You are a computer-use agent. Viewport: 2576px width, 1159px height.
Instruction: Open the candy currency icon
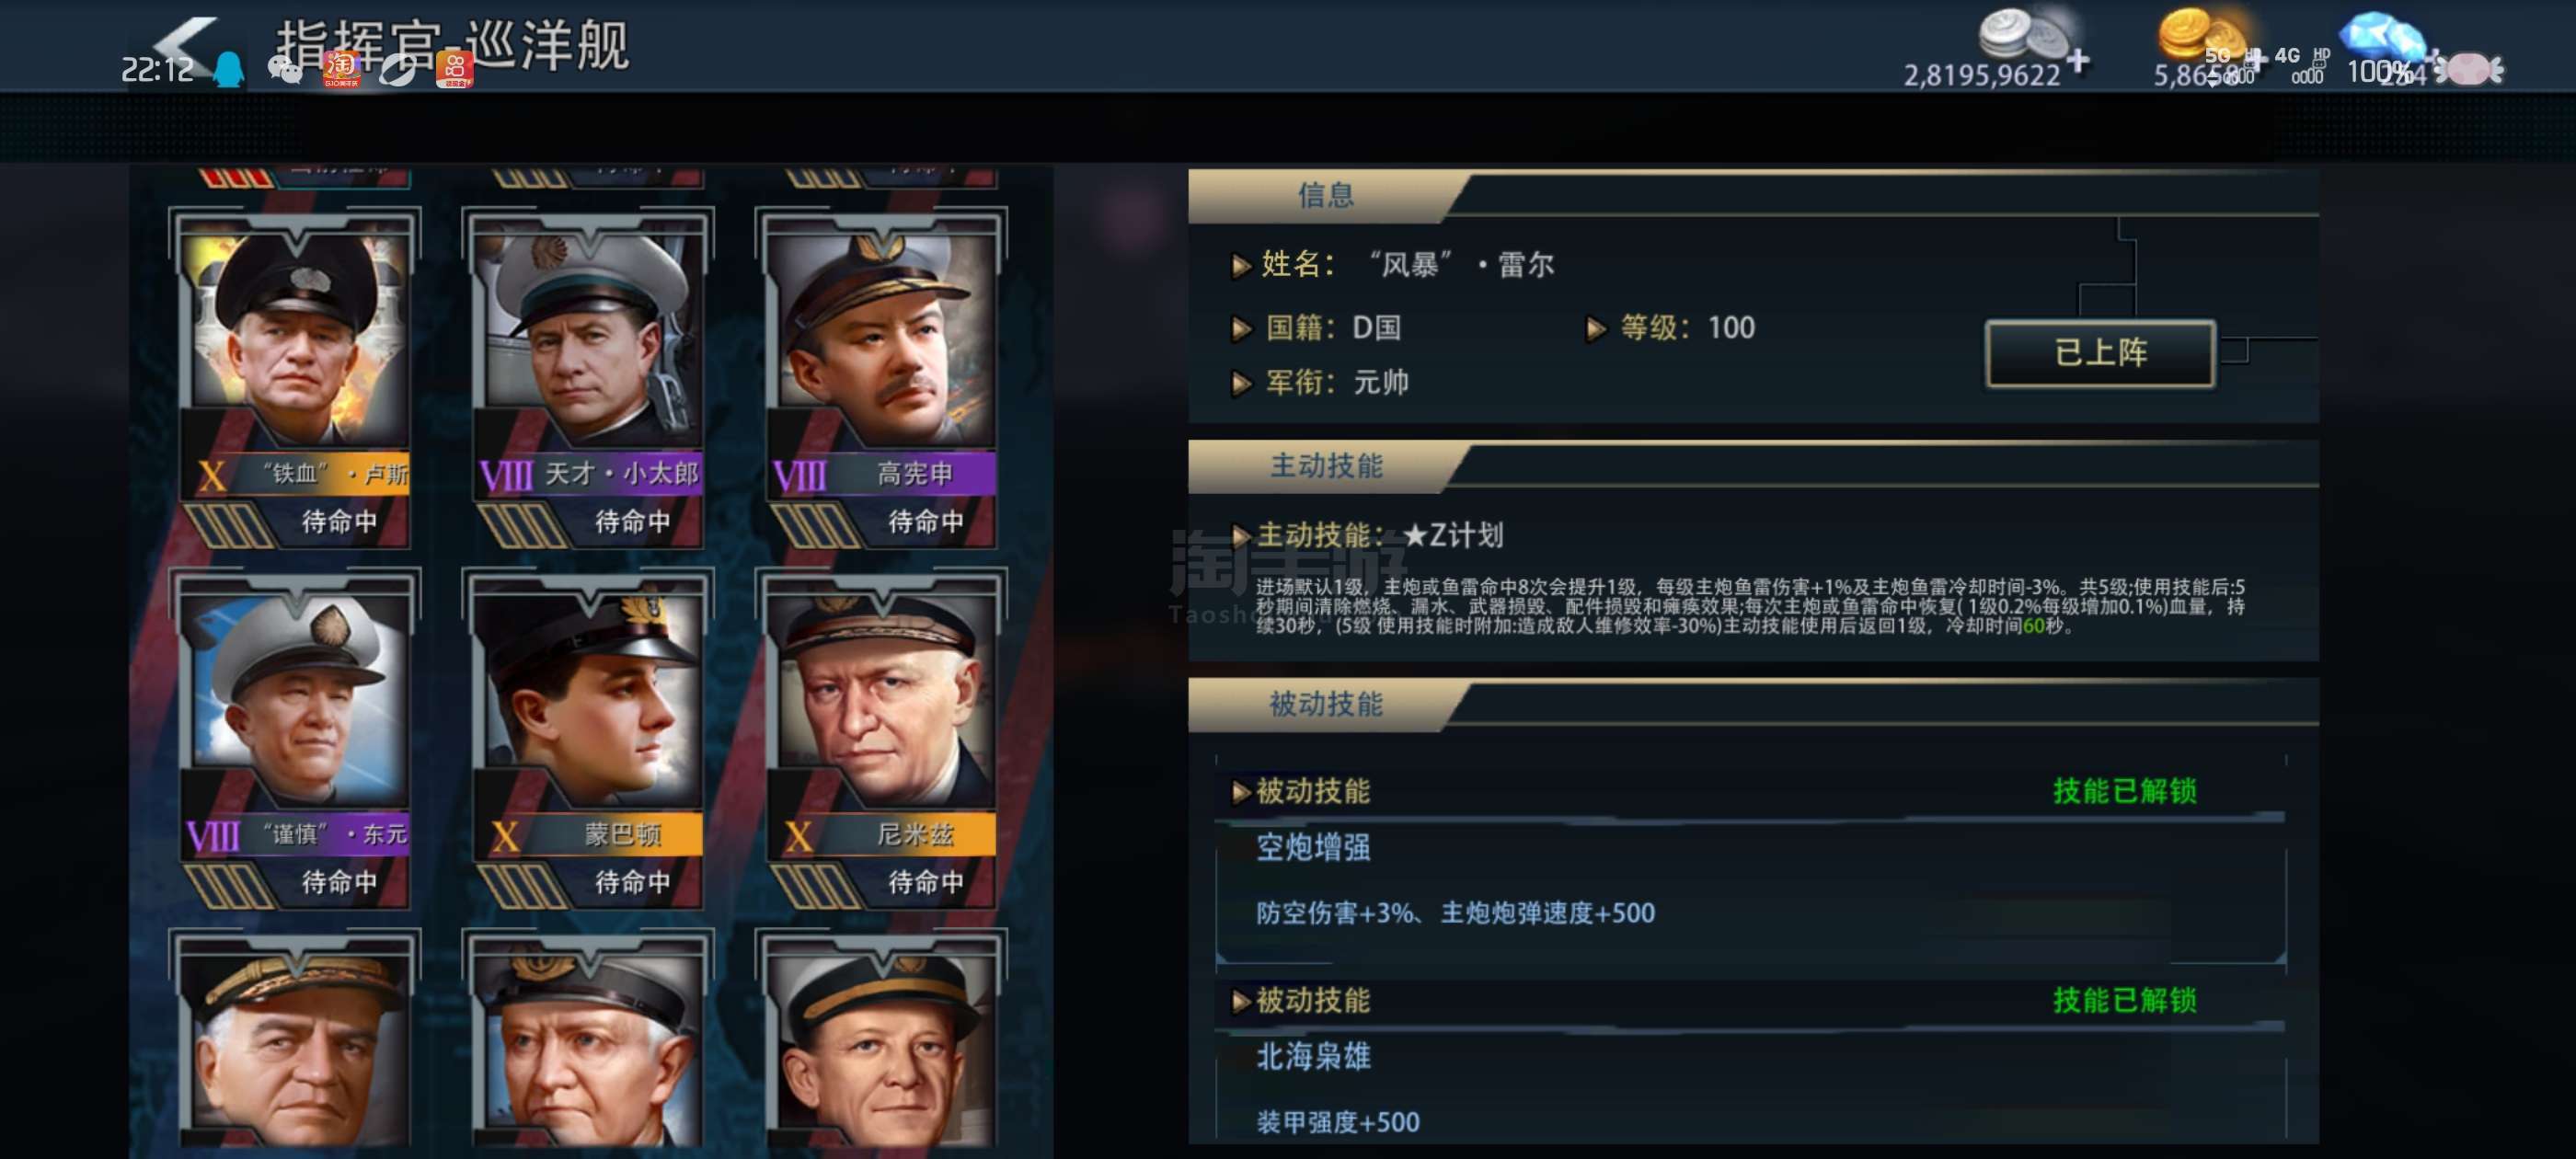point(2469,69)
